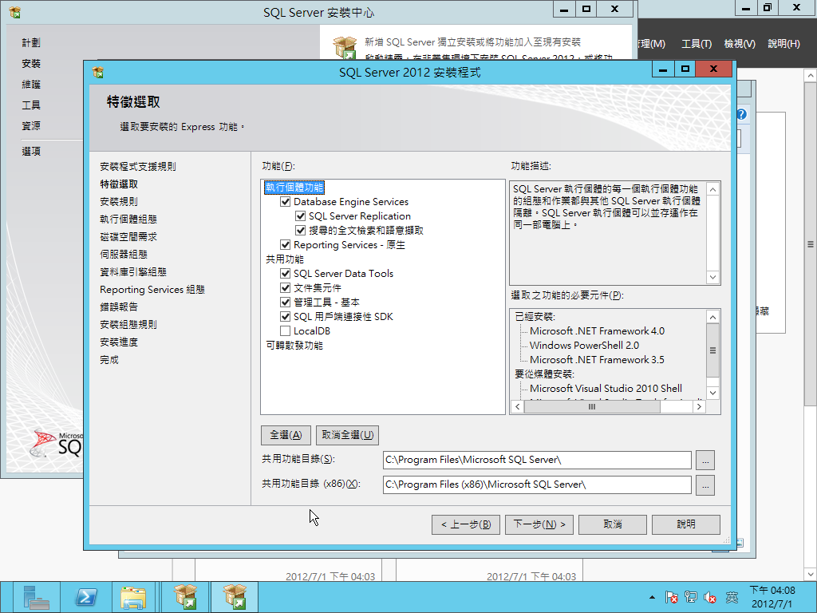Open File Explorer from taskbar
This screenshot has width=817, height=613.
tap(134, 597)
